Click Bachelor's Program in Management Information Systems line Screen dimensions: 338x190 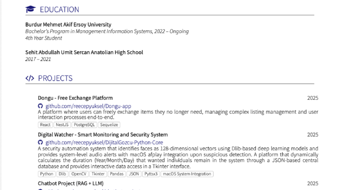[107, 32]
